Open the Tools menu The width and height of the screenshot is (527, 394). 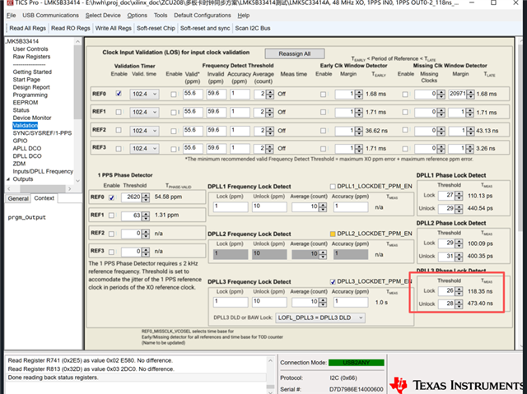pos(161,16)
